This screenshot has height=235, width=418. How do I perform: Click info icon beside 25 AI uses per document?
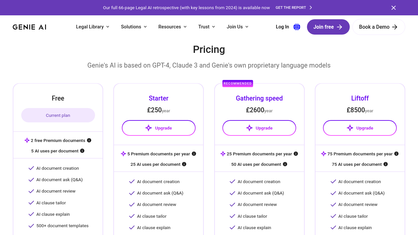[184, 164]
